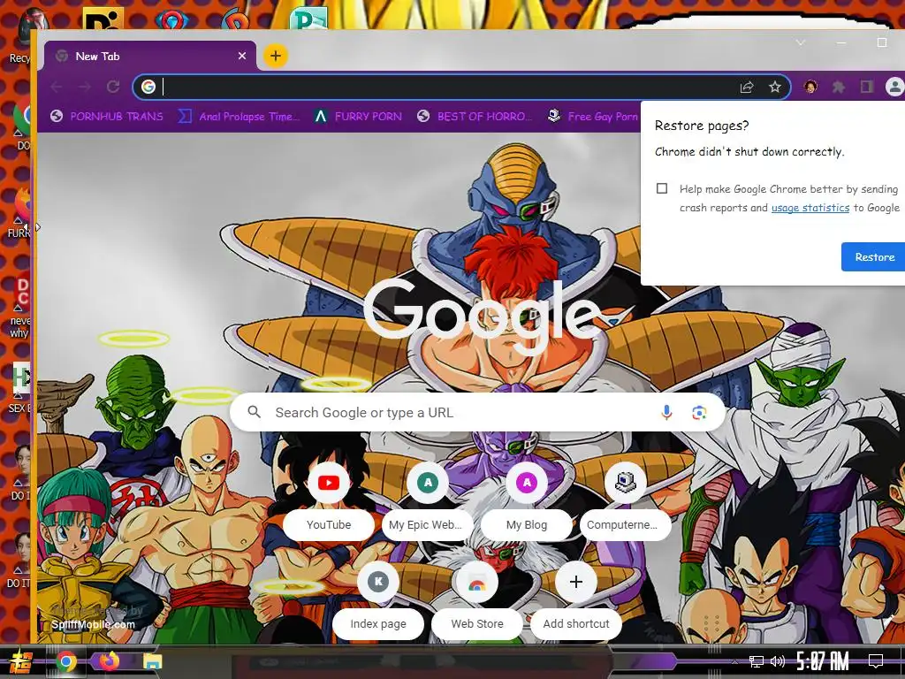
Task: Click the share page icon in the address bar
Action: click(x=746, y=87)
